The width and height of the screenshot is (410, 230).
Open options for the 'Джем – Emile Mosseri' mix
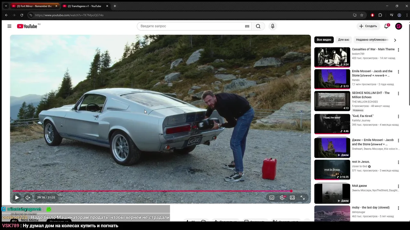[398, 141]
